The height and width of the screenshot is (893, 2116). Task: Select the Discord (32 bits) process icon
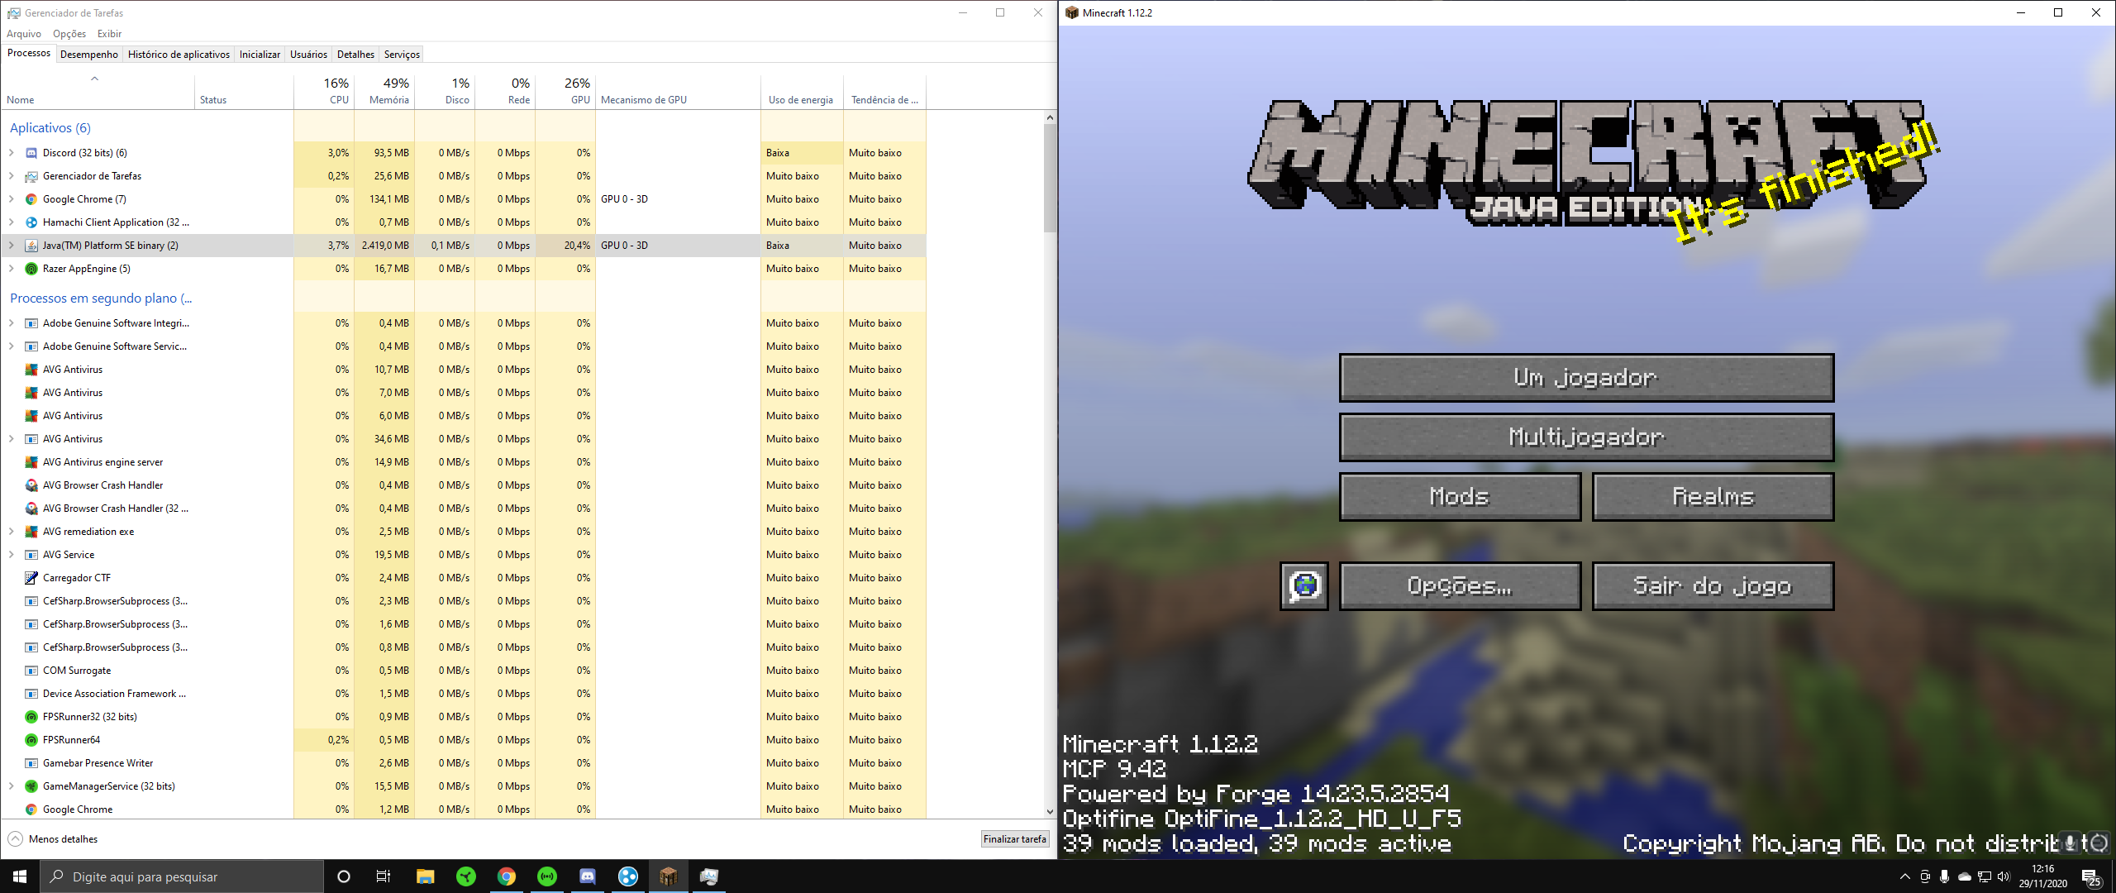pos(31,153)
